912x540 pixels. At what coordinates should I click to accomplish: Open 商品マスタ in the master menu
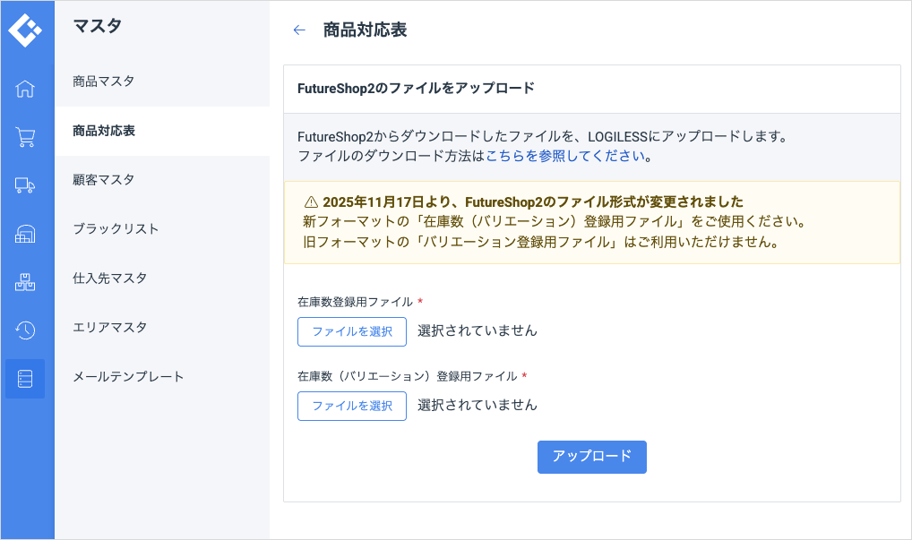104,81
